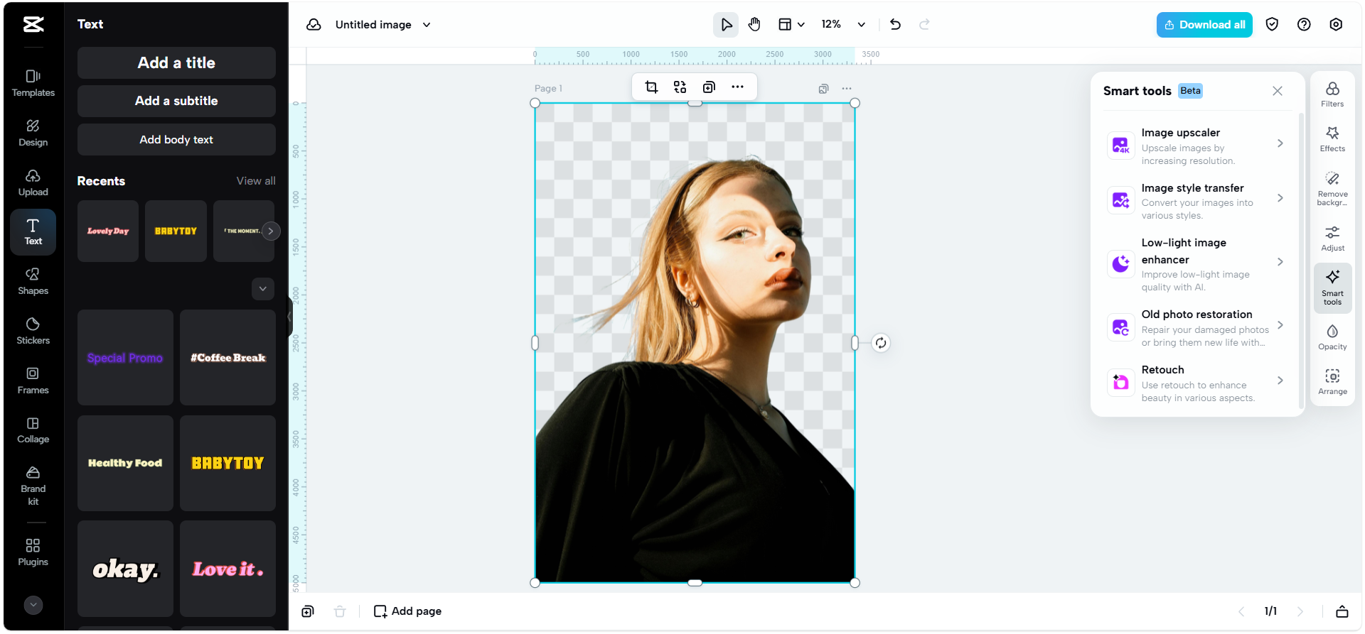
Task: Click the undo arrow
Action: click(895, 25)
